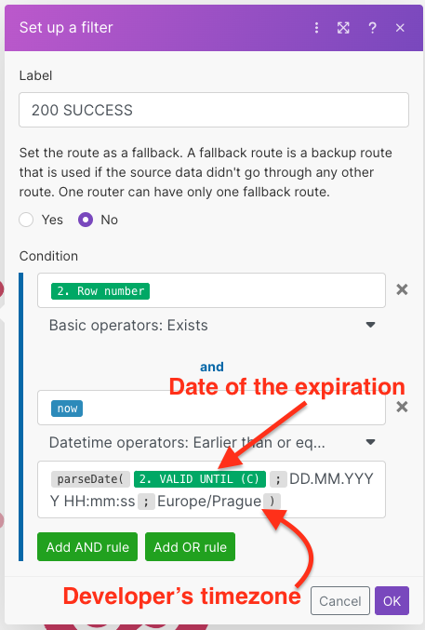Image resolution: width=425 pixels, height=630 pixels.
Task: Click the 2. VALID UNTIL (C) pill
Action: (x=200, y=479)
